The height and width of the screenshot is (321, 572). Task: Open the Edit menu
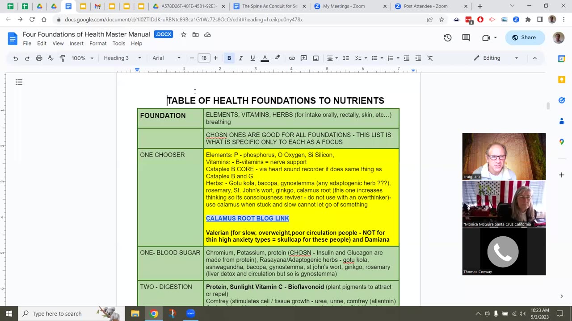[x=42, y=43]
